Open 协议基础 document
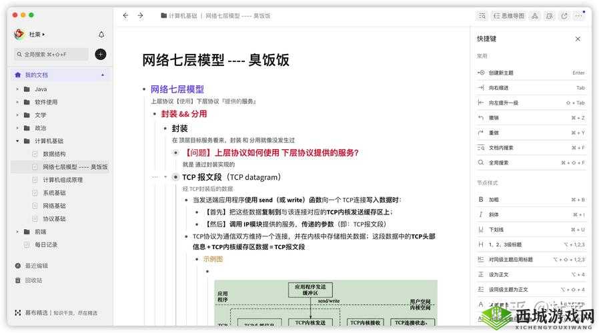This screenshot has width=599, height=333. [x=54, y=218]
